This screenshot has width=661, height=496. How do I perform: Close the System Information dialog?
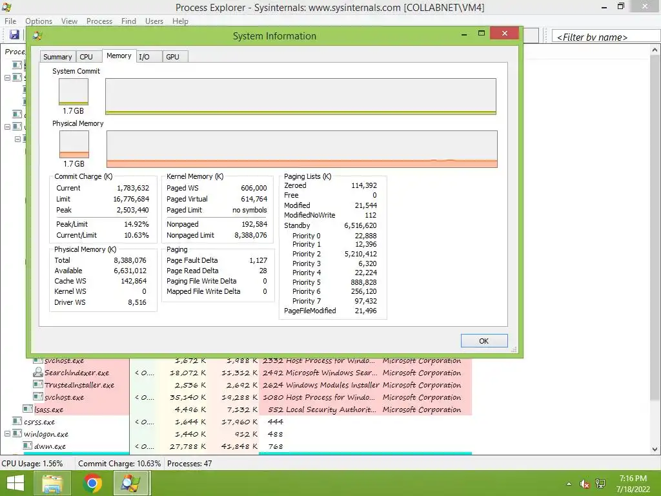[504, 34]
